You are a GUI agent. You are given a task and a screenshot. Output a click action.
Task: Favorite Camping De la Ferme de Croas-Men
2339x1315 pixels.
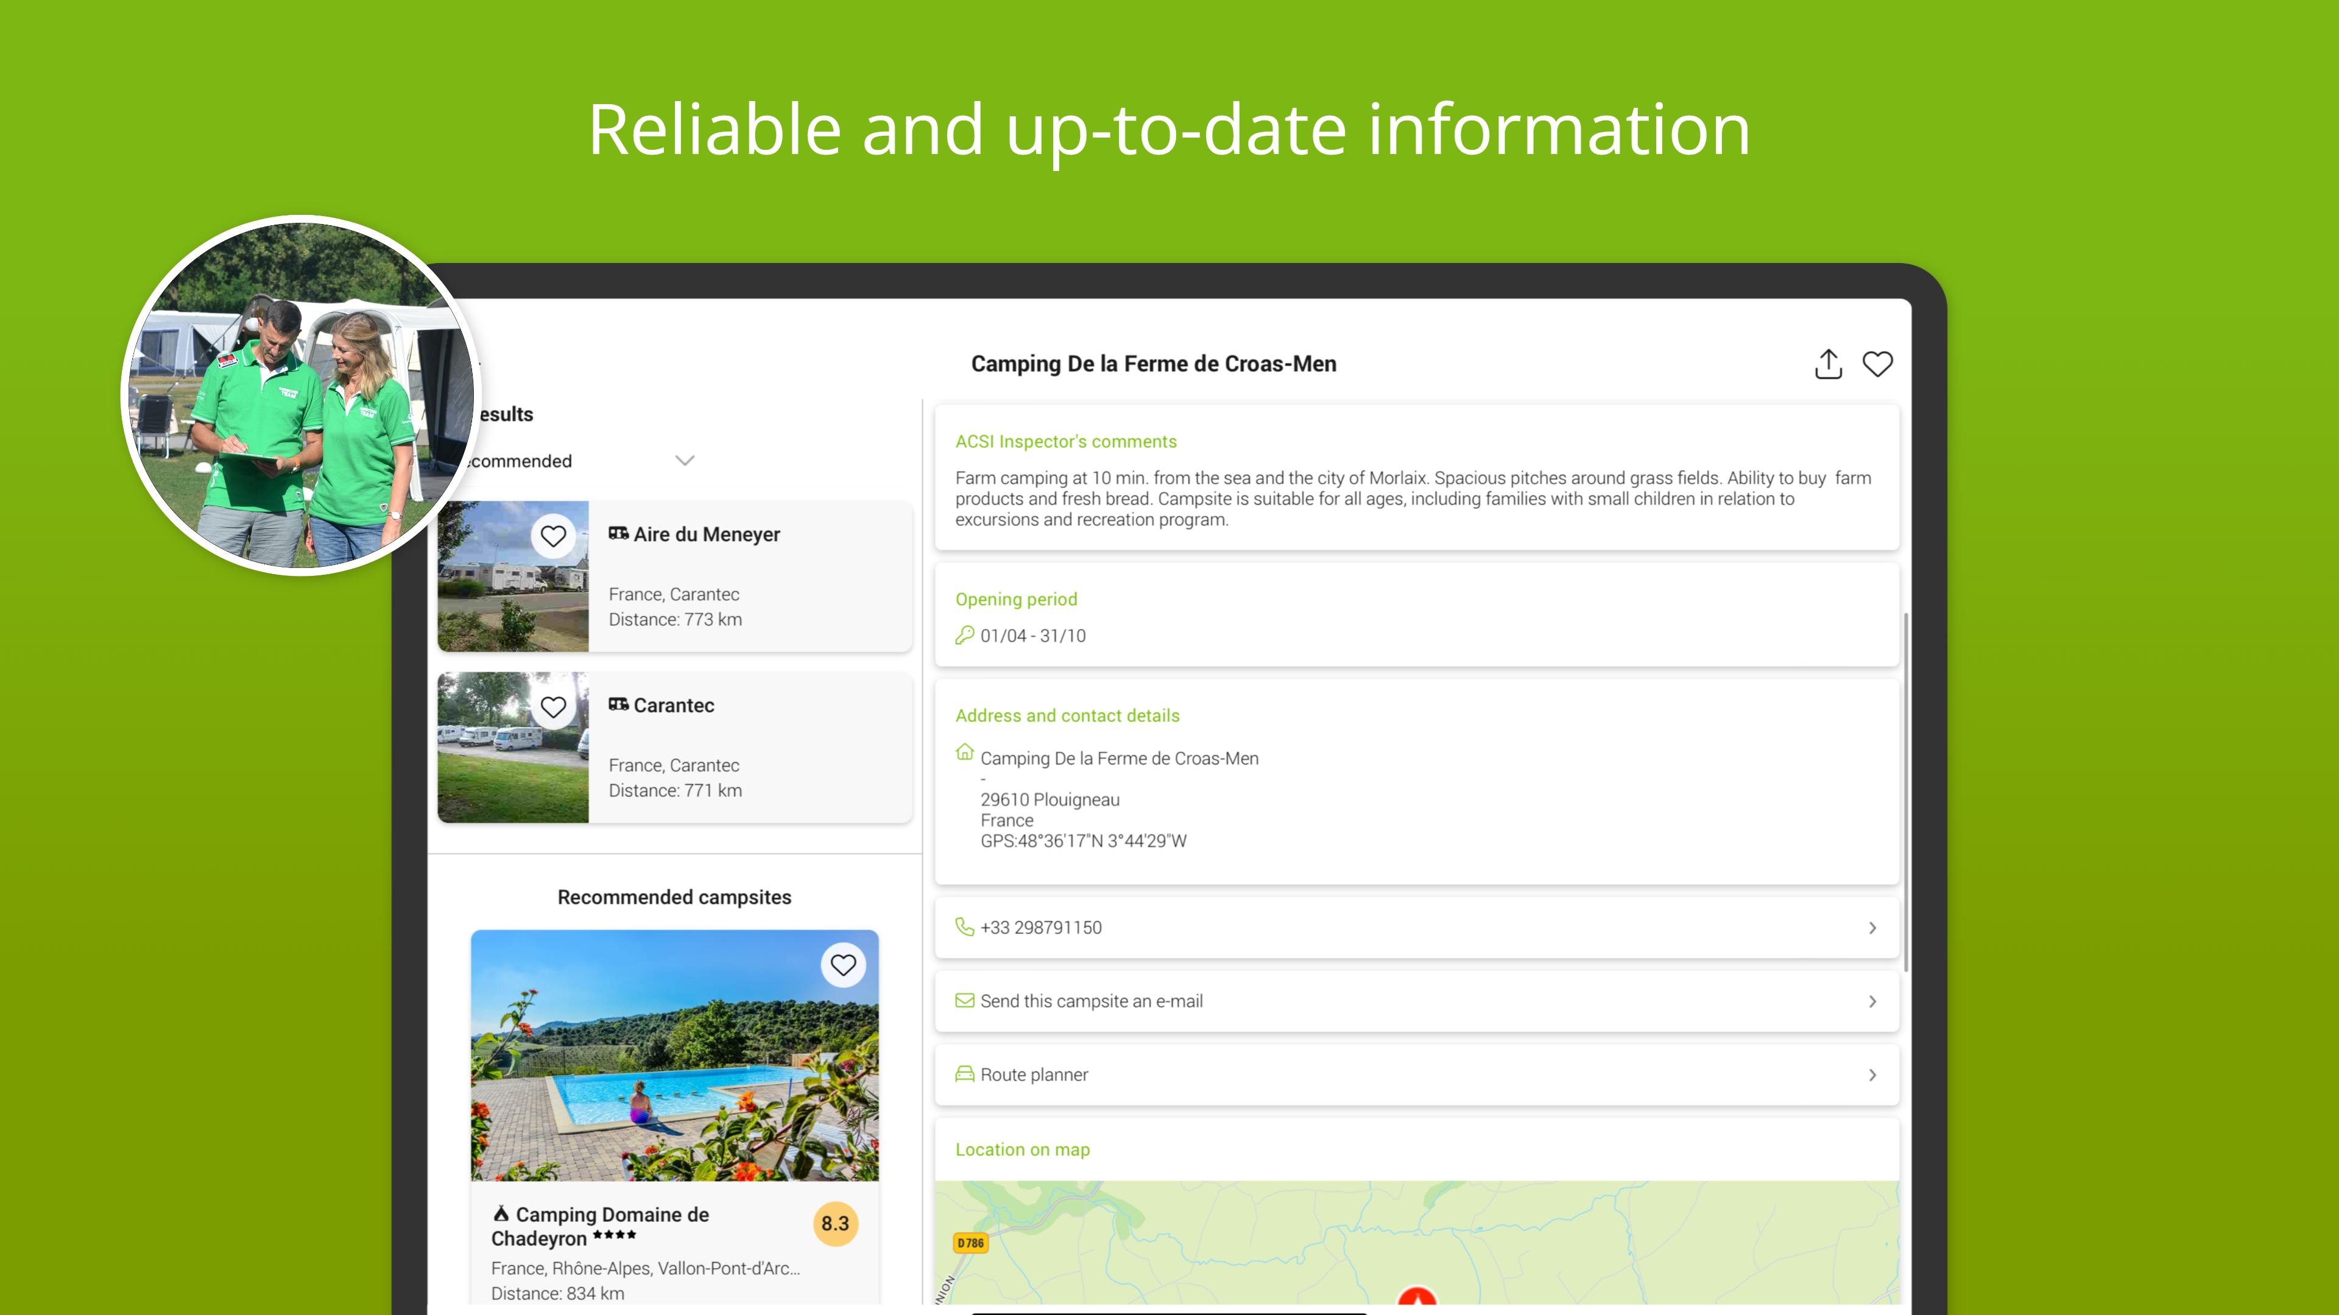[1877, 364]
